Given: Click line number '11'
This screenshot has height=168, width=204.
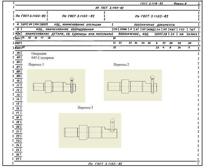Looking at the screenshot, I should (x=18, y=85).
